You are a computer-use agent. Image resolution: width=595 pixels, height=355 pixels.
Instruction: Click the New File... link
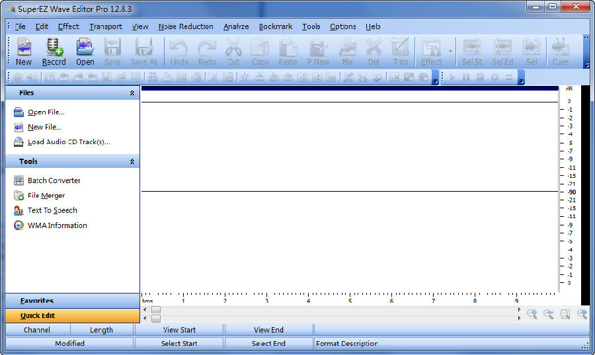pyautogui.click(x=44, y=127)
